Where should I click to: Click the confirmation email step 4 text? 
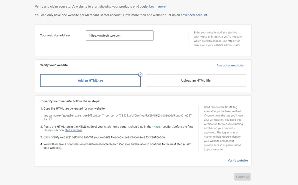pos(117,146)
